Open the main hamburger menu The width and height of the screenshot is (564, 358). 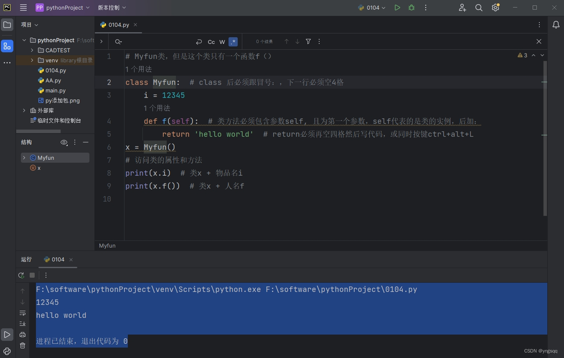coord(23,8)
